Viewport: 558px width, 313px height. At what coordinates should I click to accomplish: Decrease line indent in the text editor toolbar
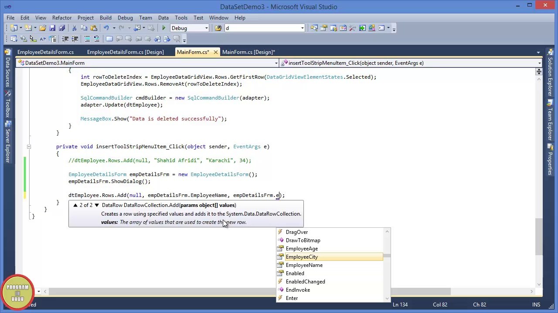point(65,39)
